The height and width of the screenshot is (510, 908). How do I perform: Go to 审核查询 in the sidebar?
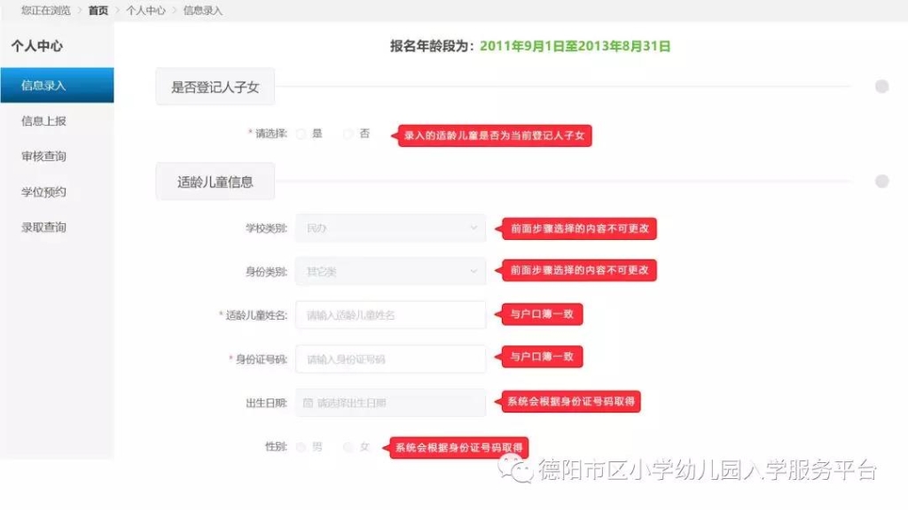coord(44,157)
